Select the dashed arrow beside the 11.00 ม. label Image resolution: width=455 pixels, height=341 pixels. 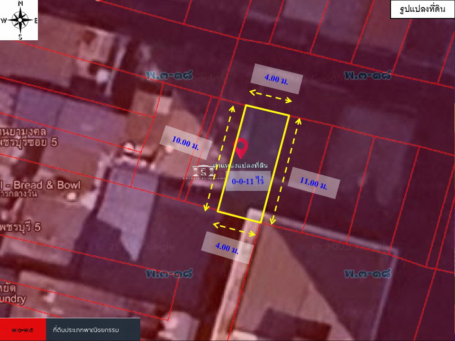(x=286, y=171)
